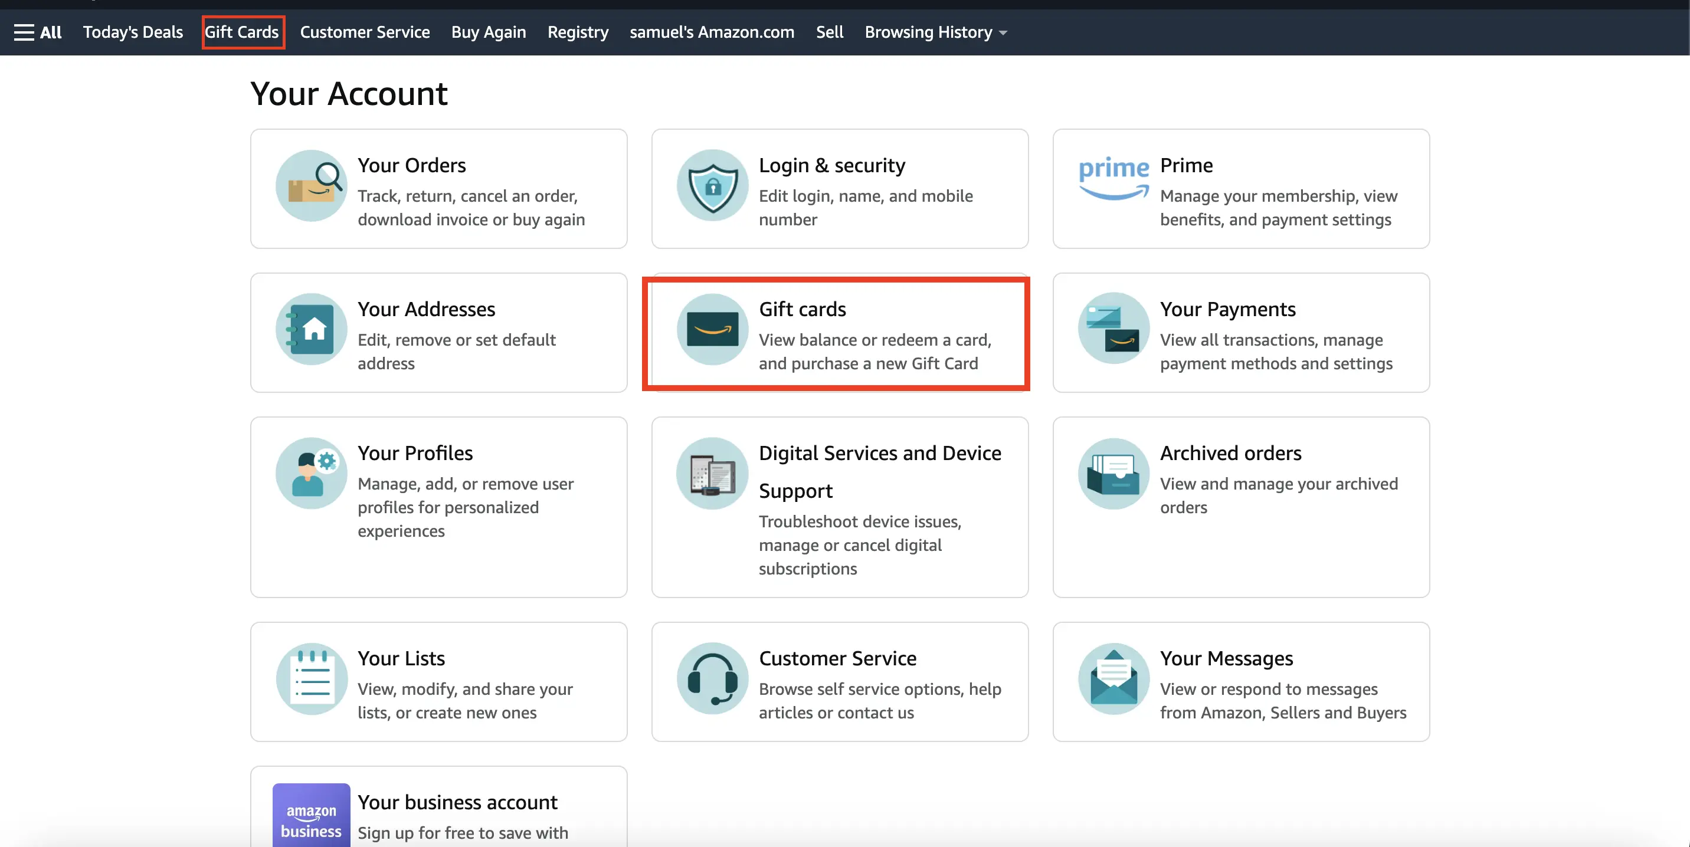
Task: Click the Your Payments cards icon
Action: point(1114,329)
